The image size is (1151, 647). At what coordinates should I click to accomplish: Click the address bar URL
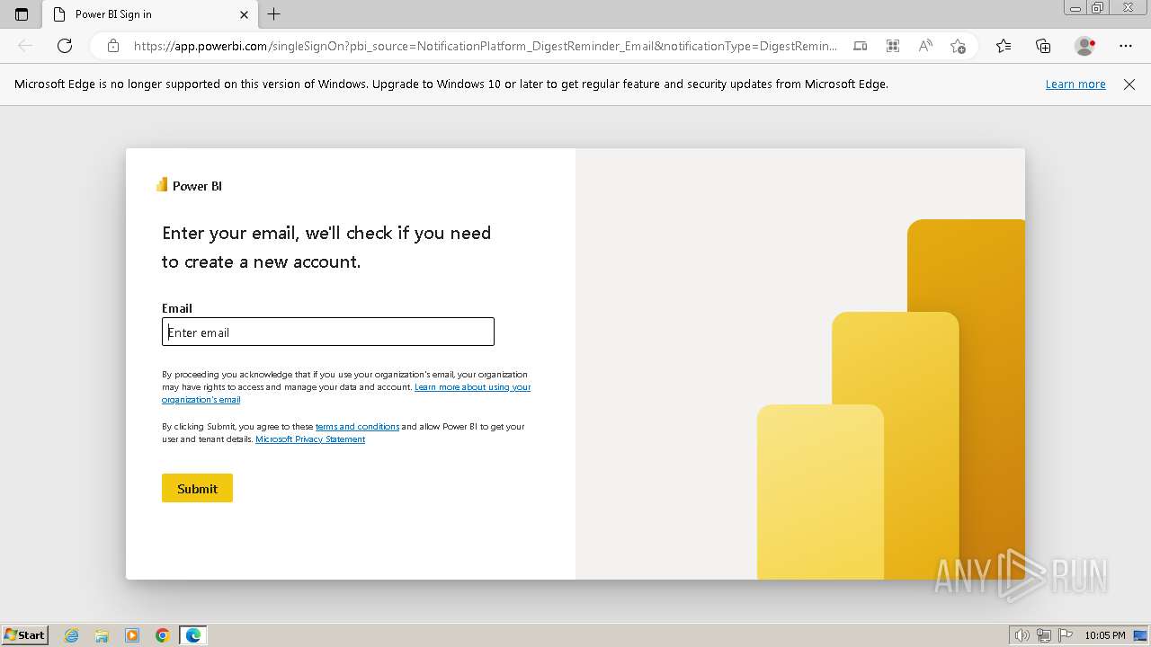click(486, 46)
